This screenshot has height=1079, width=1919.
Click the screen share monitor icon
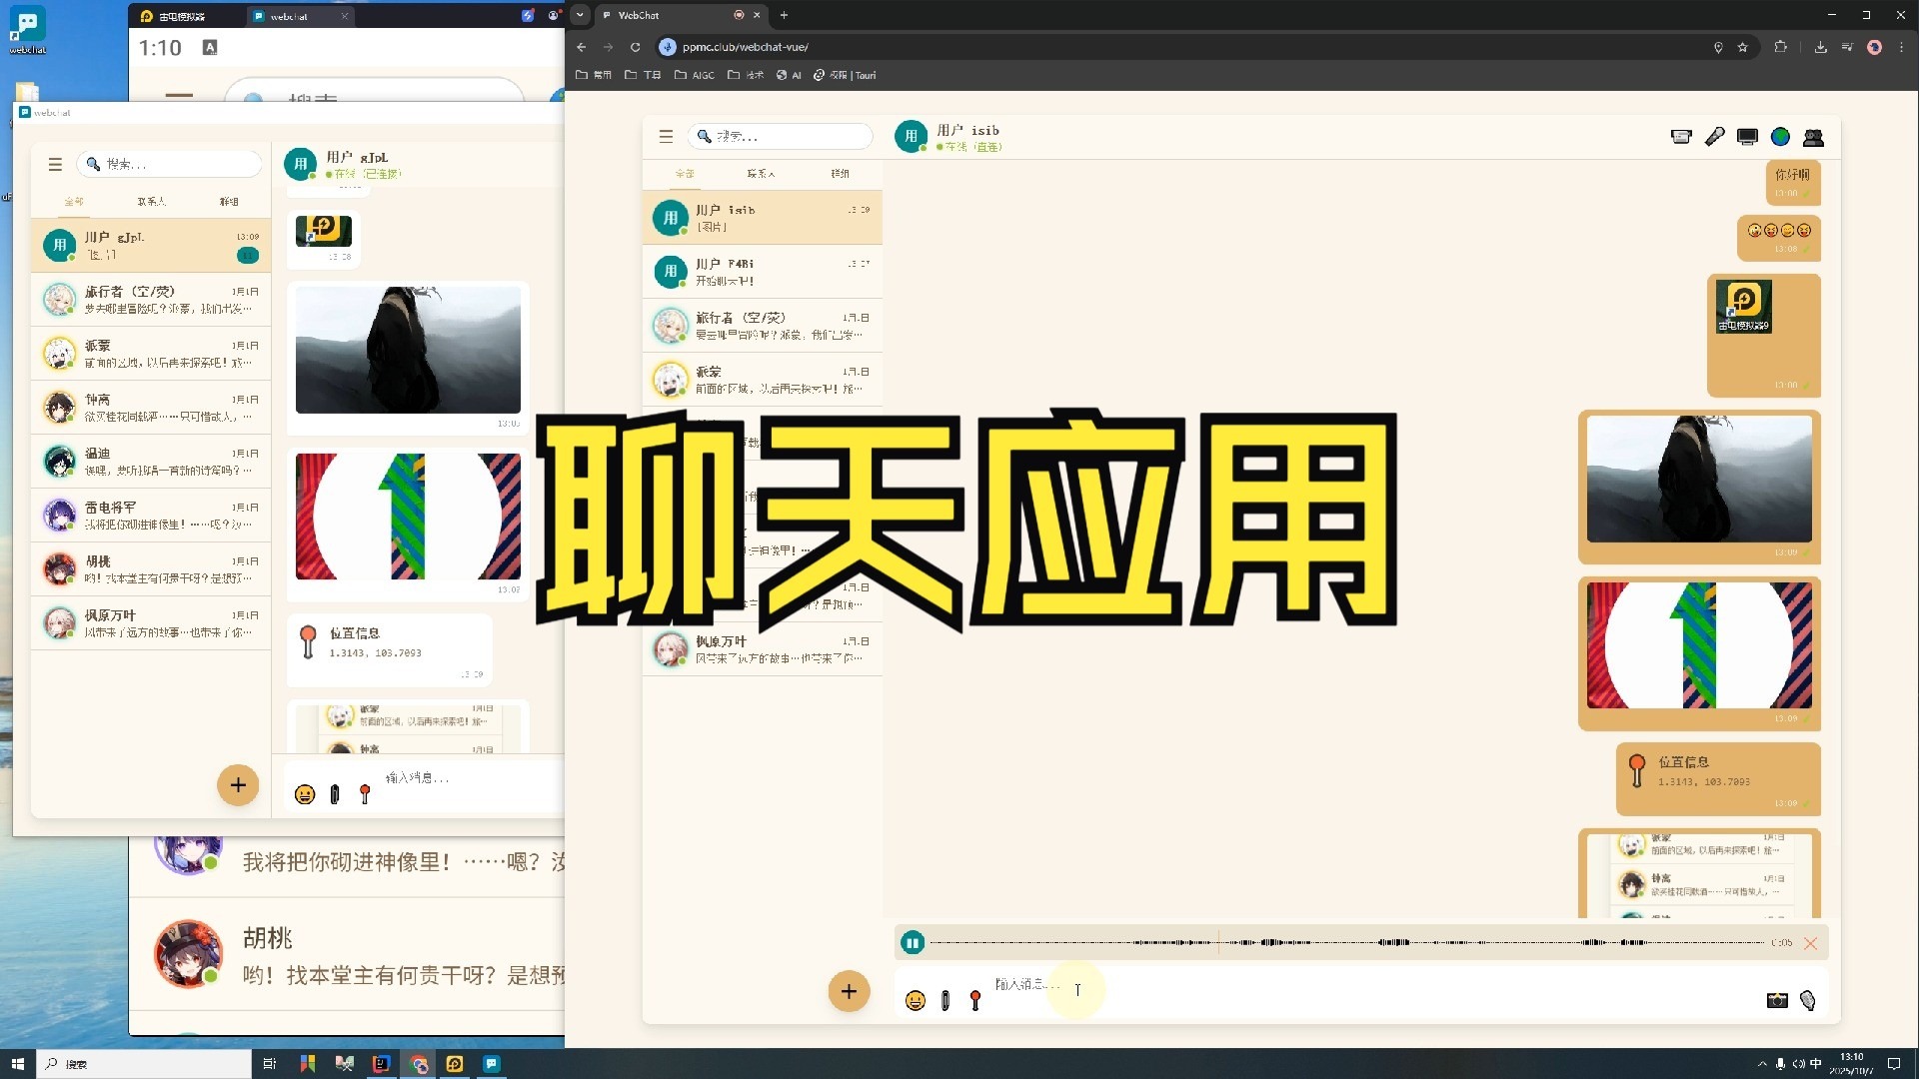pos(1747,137)
